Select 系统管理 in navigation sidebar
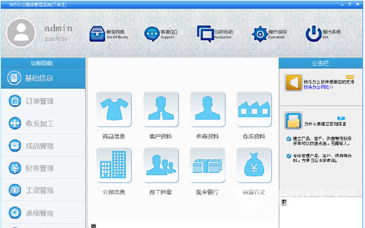 click(43, 213)
